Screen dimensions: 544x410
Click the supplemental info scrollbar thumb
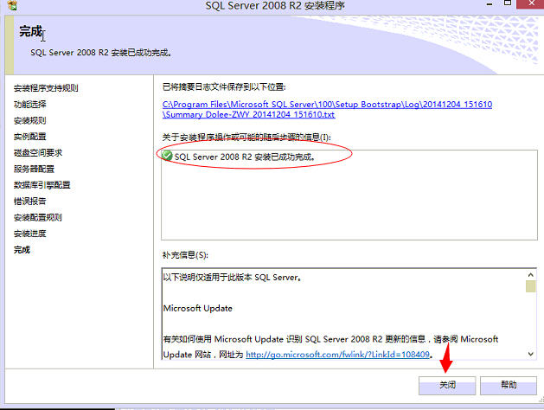530,286
